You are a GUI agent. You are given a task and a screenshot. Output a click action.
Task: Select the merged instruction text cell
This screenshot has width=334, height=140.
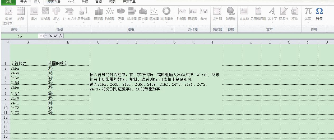[x=155, y=79]
